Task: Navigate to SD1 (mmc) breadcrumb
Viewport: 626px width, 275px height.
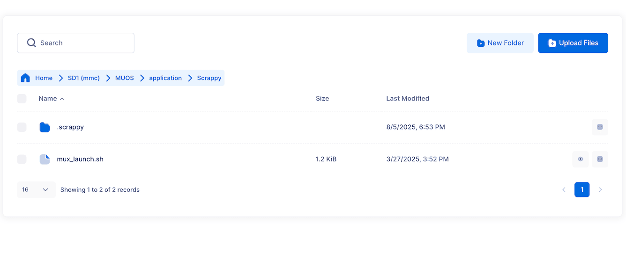Action: (x=84, y=78)
